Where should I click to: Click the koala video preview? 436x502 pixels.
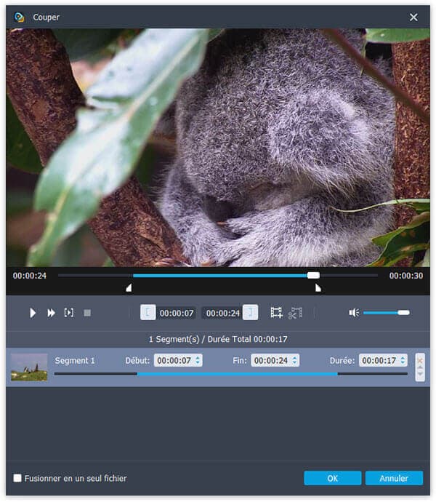[218, 148]
